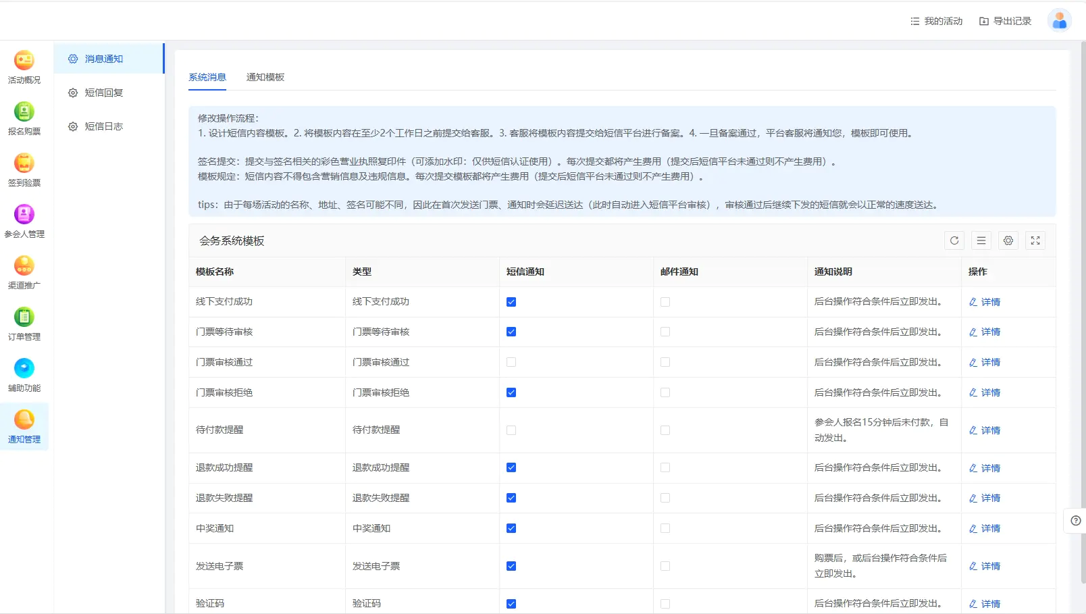1086x614 pixels.
Task: Open 参会人管理 sidebar section
Action: [x=24, y=221]
